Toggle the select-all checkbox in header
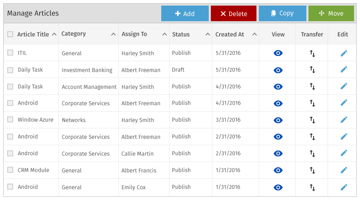The height and width of the screenshot is (200, 360). [10, 34]
